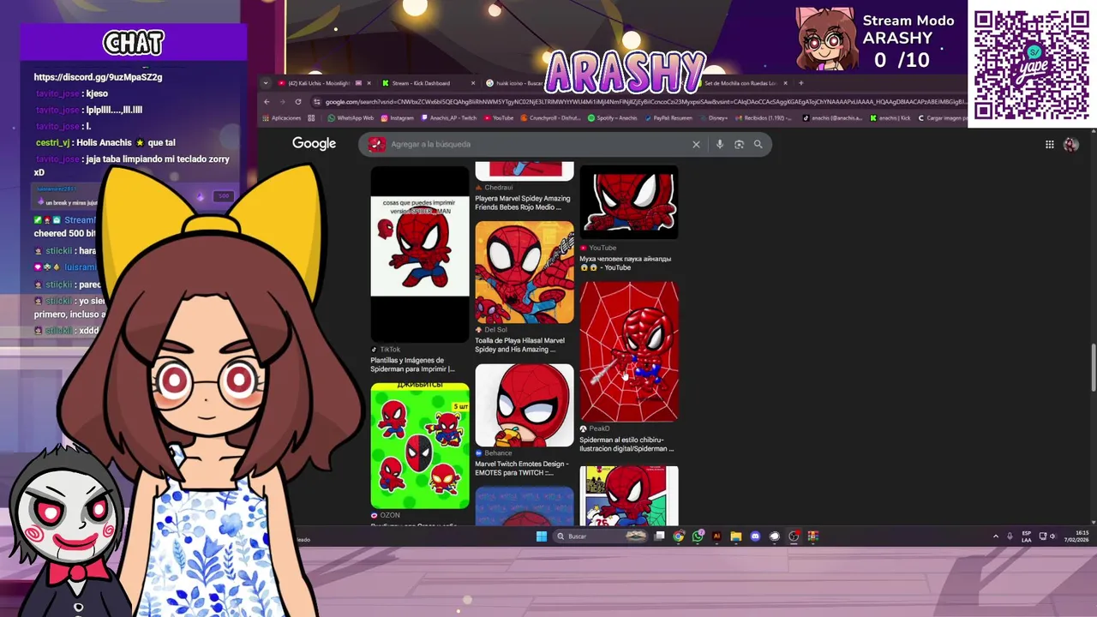Open the Spotify Anachis bookmark
This screenshot has width=1097, height=617.
coord(613,118)
